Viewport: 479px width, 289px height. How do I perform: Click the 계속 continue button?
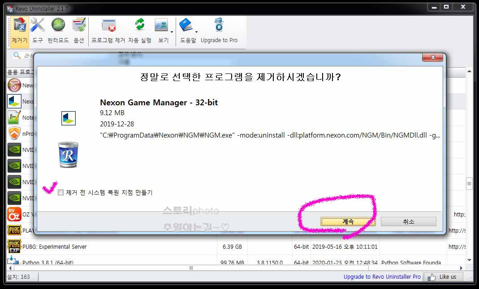348,222
